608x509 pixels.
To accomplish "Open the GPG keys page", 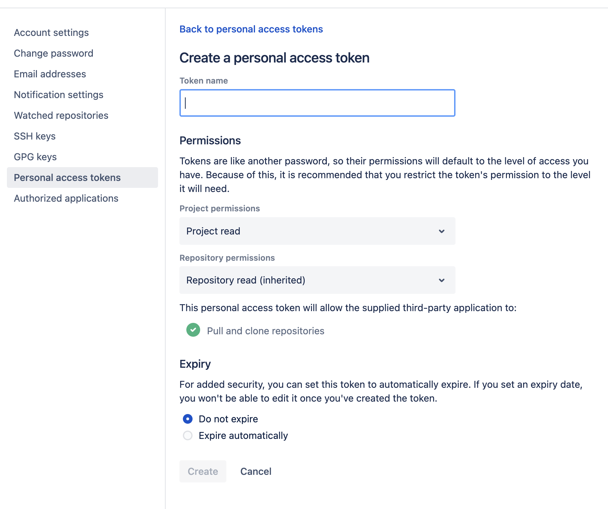I will coord(35,156).
